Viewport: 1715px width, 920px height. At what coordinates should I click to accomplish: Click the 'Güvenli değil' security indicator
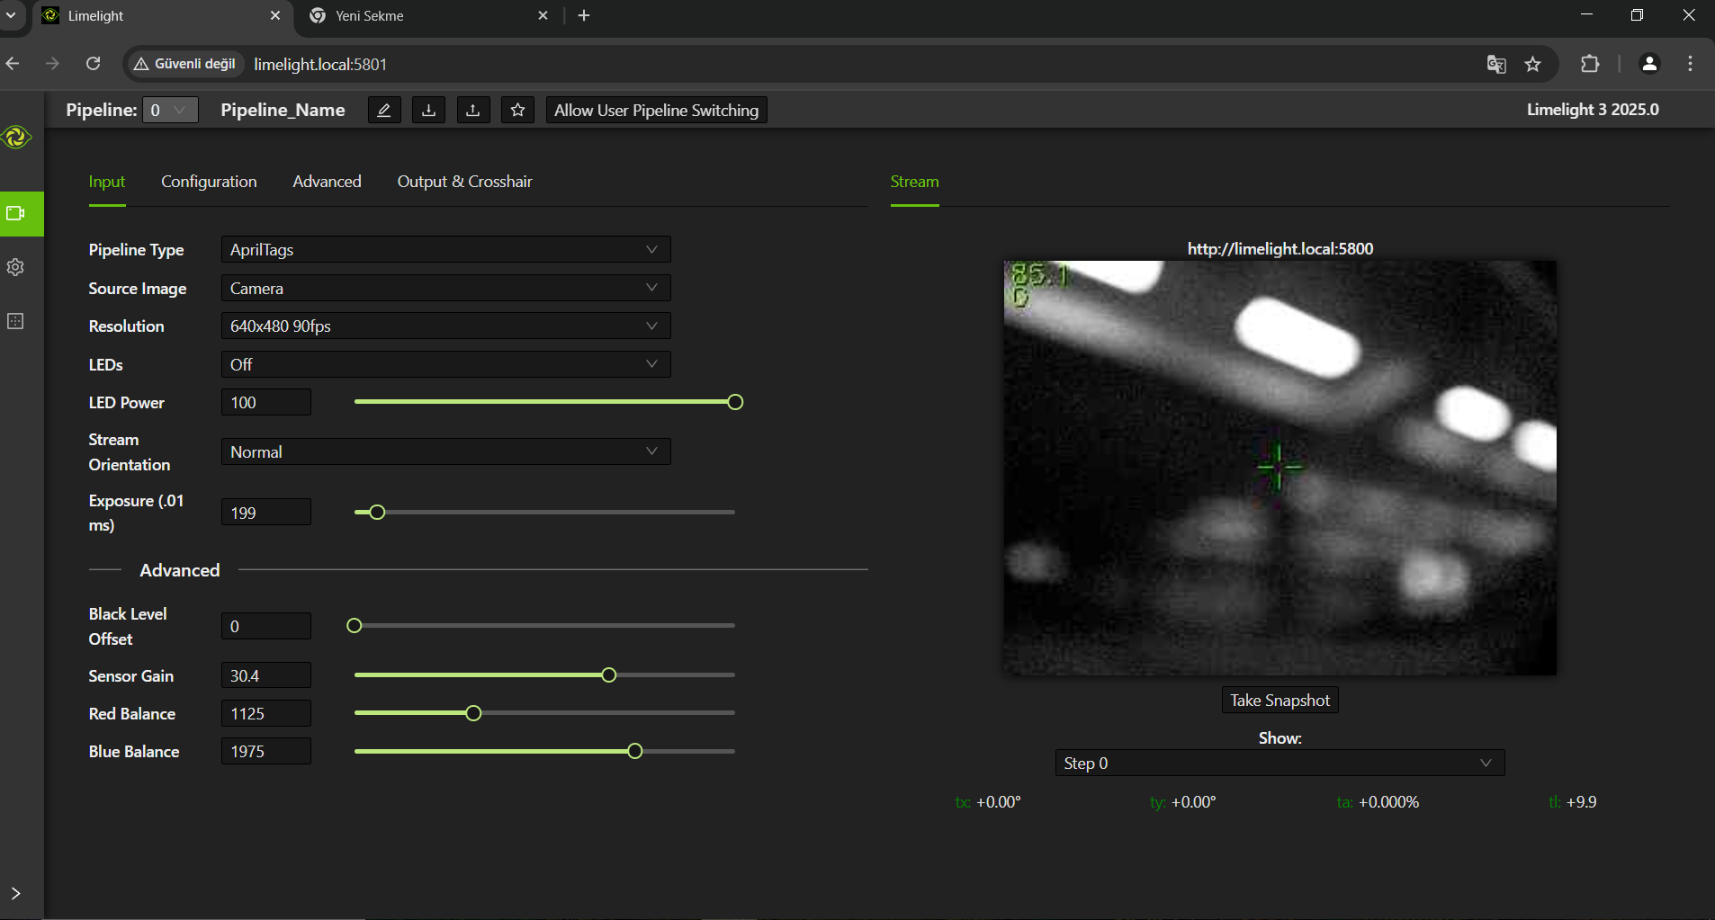pos(184,64)
